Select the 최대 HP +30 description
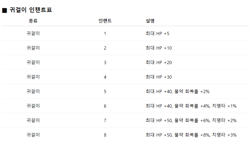 click(159, 77)
